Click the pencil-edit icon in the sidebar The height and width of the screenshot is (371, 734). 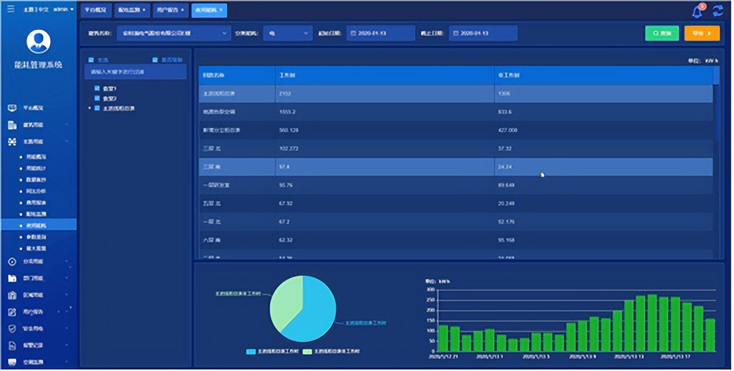(12, 312)
